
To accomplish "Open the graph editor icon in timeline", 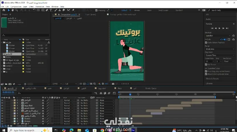I will (x=115, y=93).
